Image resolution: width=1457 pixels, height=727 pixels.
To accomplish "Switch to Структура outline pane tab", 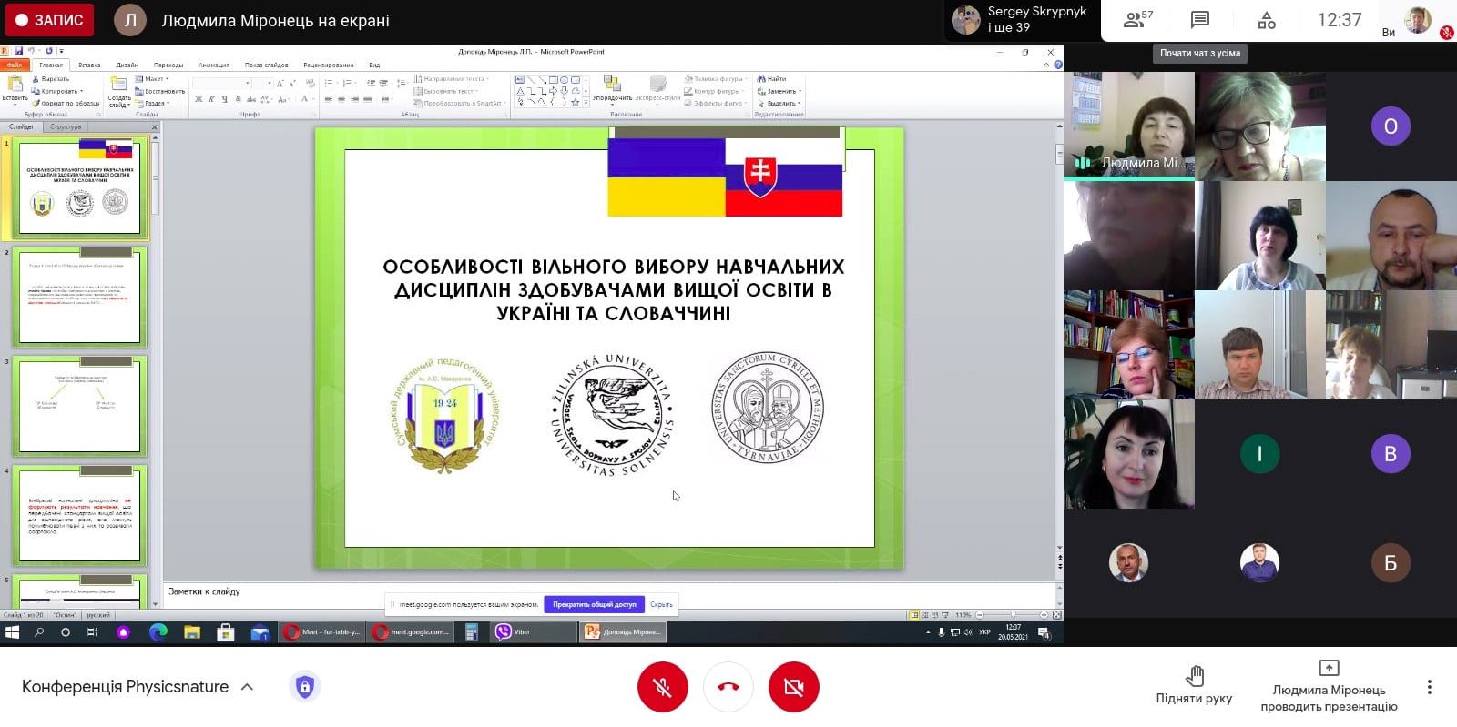I will [x=66, y=126].
